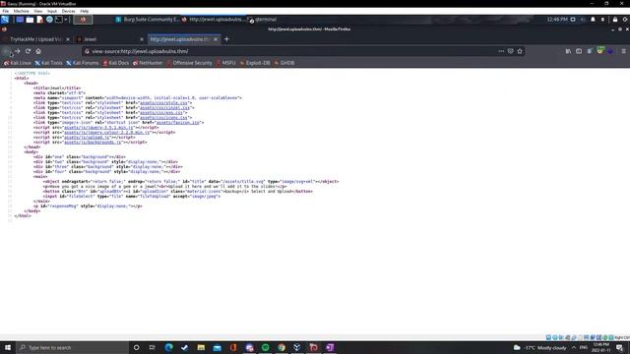Open the Exploit-DB bookmark

click(255, 63)
